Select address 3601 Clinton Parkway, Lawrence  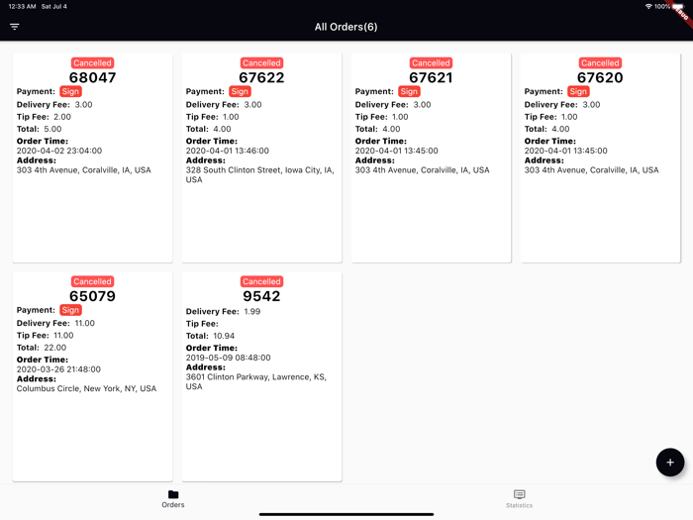pos(255,381)
